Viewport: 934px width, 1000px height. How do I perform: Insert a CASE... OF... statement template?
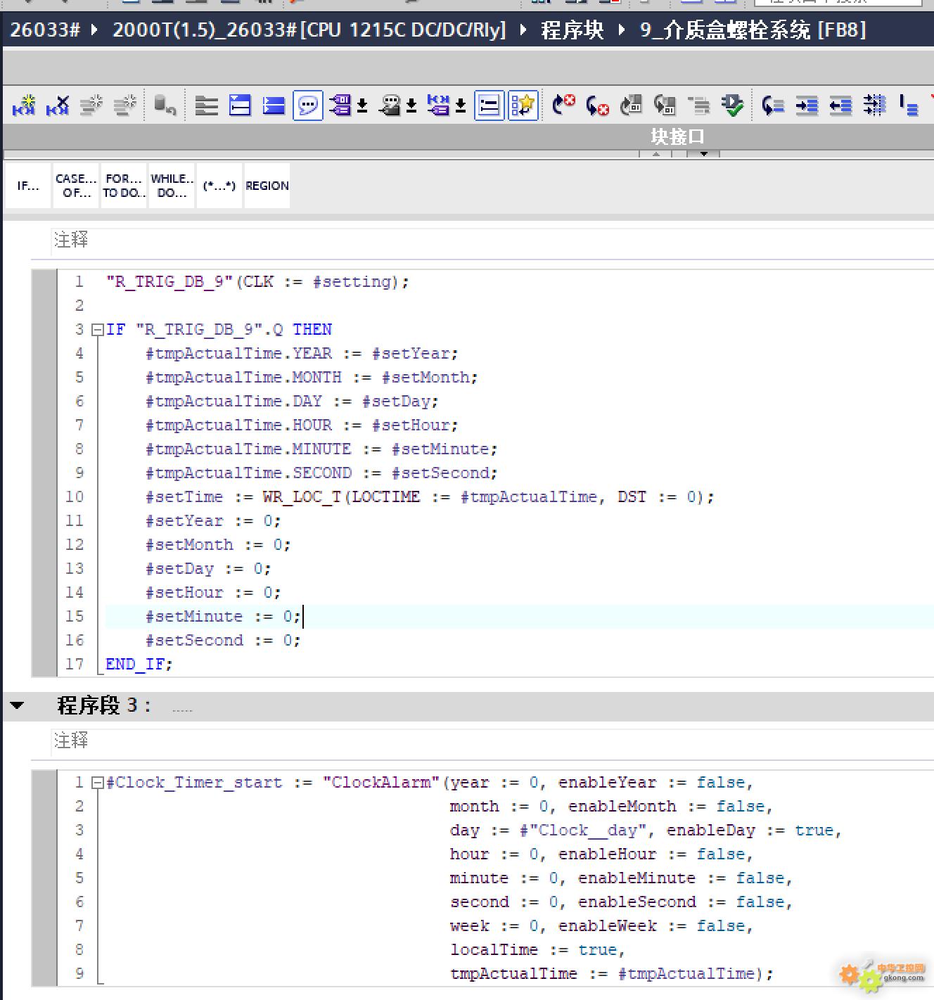(x=76, y=186)
